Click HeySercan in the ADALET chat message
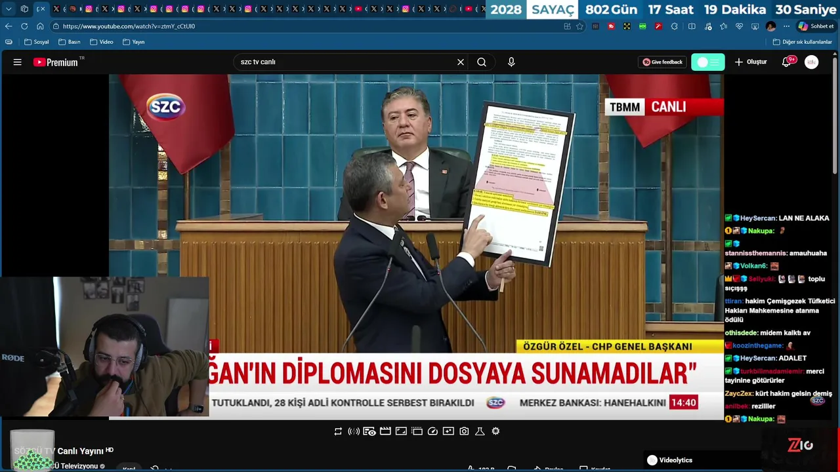840x472 pixels. tap(759, 359)
